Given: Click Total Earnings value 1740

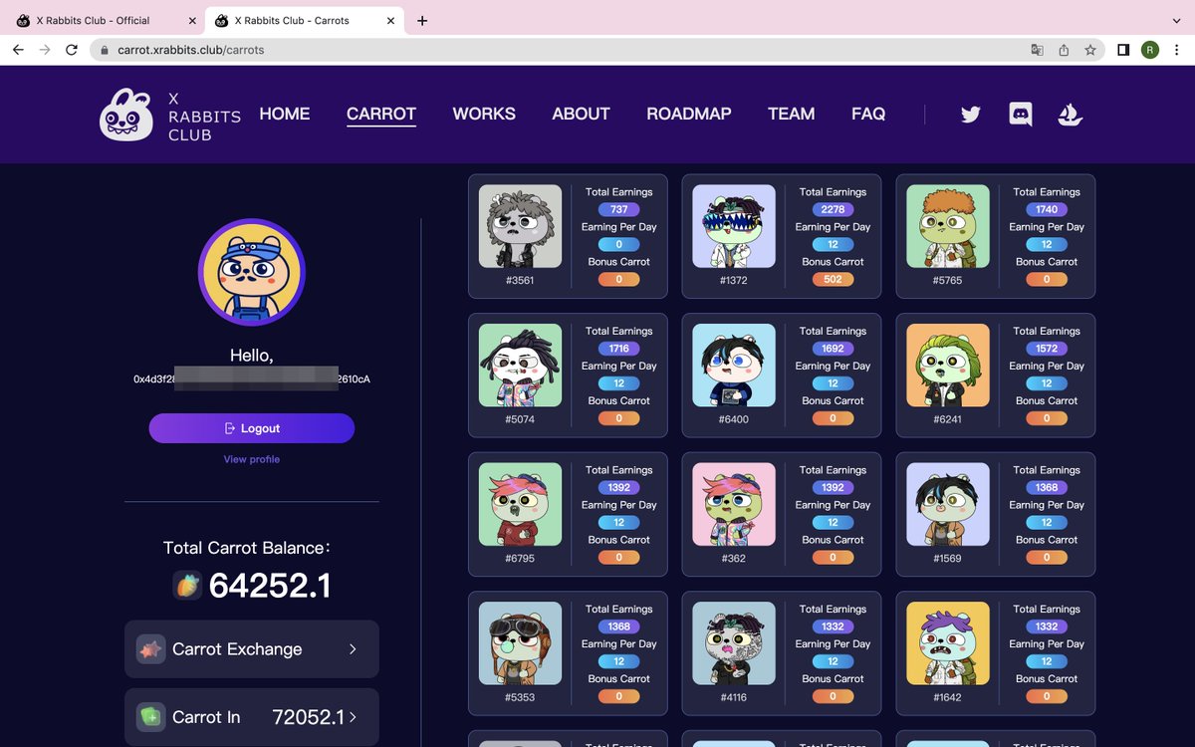Looking at the screenshot, I should (1047, 209).
